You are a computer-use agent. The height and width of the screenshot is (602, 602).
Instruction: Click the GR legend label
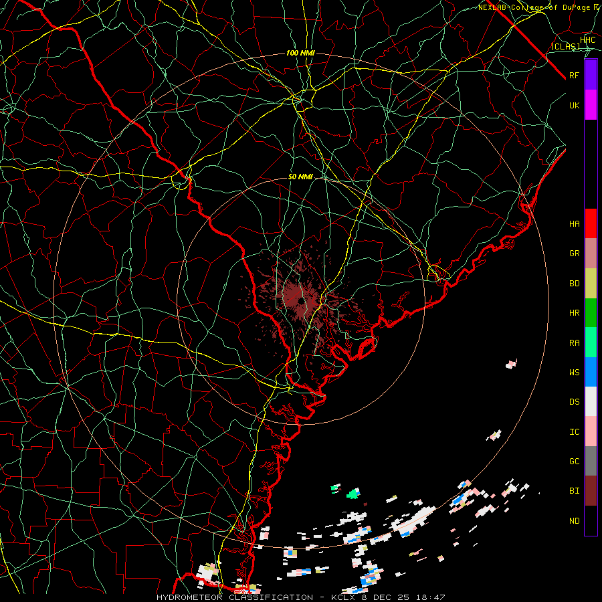point(574,254)
